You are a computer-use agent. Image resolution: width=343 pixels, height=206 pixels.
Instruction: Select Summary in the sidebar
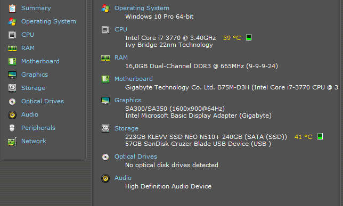(x=36, y=8)
